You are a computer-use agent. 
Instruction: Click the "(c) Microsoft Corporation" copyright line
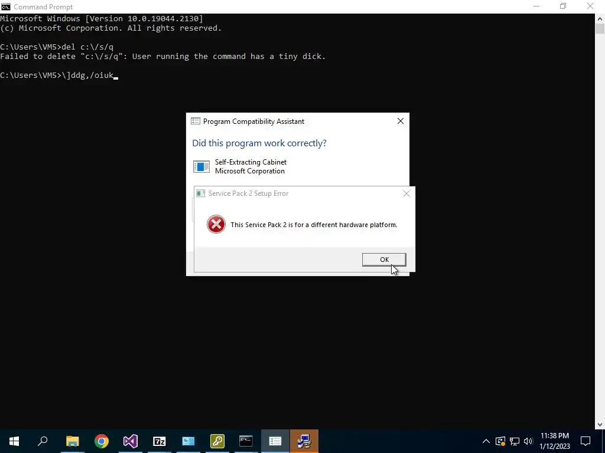(x=110, y=28)
